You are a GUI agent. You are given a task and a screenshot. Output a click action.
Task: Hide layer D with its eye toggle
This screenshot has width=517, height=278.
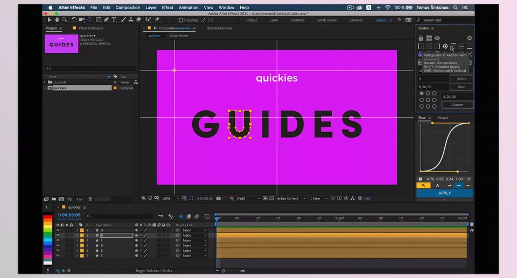pos(58,245)
